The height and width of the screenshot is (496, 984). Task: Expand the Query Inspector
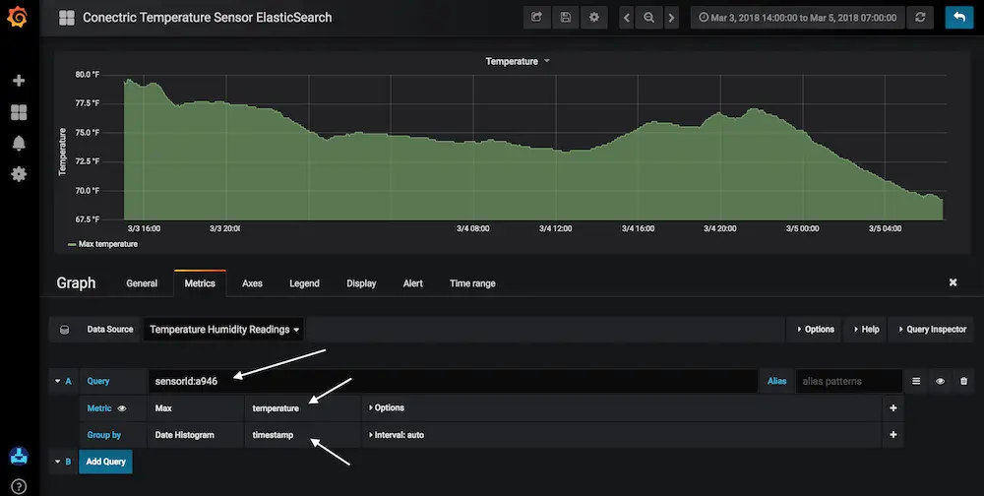[933, 330]
